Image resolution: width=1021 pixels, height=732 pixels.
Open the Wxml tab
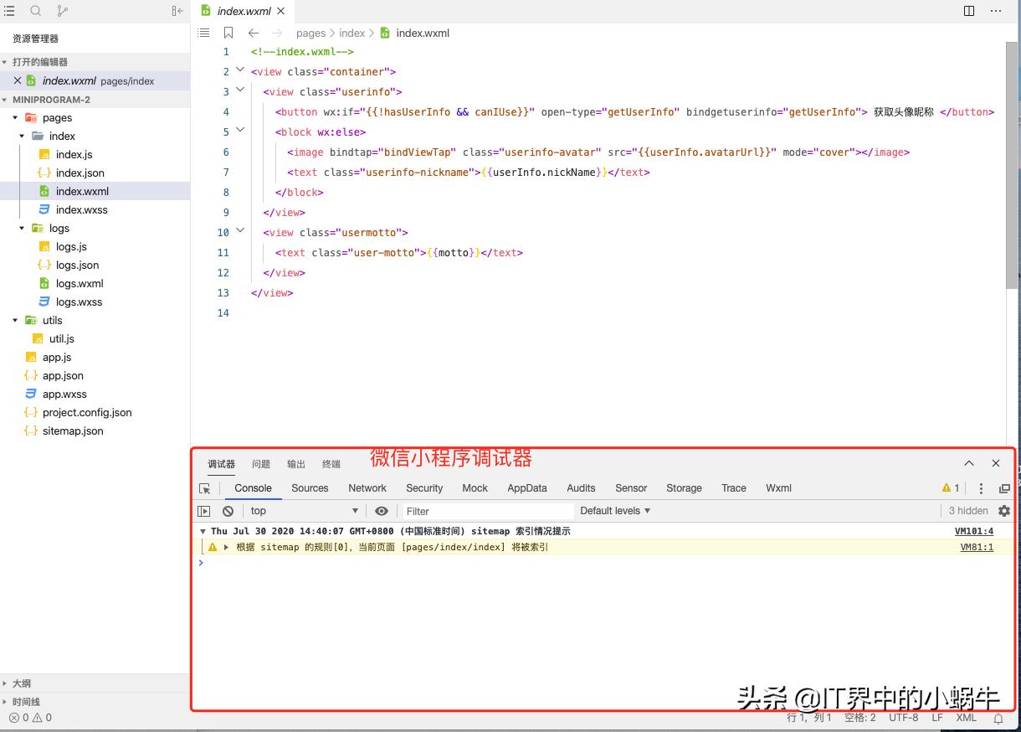click(778, 488)
